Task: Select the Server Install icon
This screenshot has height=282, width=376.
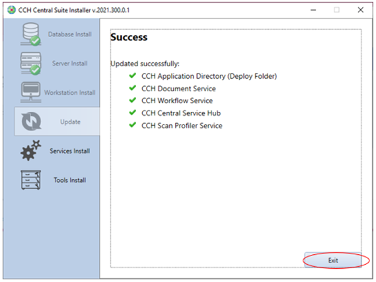Action: pos(30,64)
